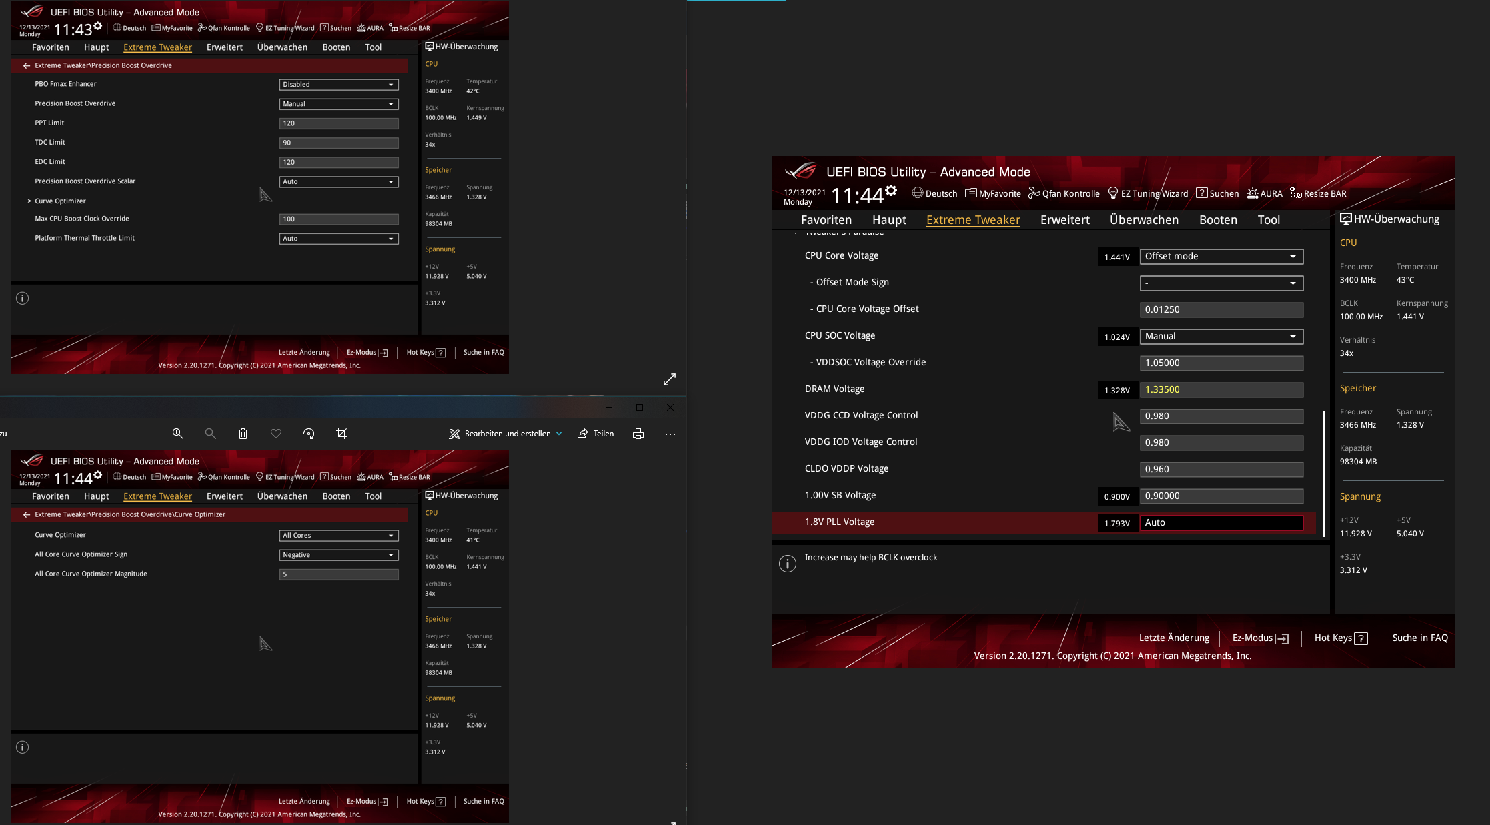This screenshot has height=825, width=1490.
Task: Open the Offset Mode Sign dropdown
Action: click(1221, 283)
